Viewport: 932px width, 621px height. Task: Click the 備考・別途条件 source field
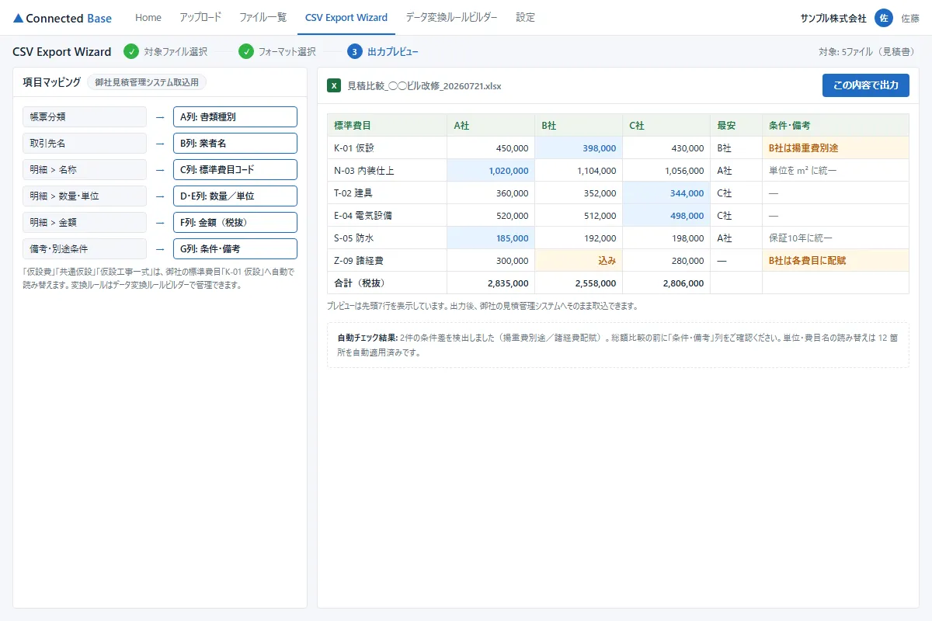point(85,248)
